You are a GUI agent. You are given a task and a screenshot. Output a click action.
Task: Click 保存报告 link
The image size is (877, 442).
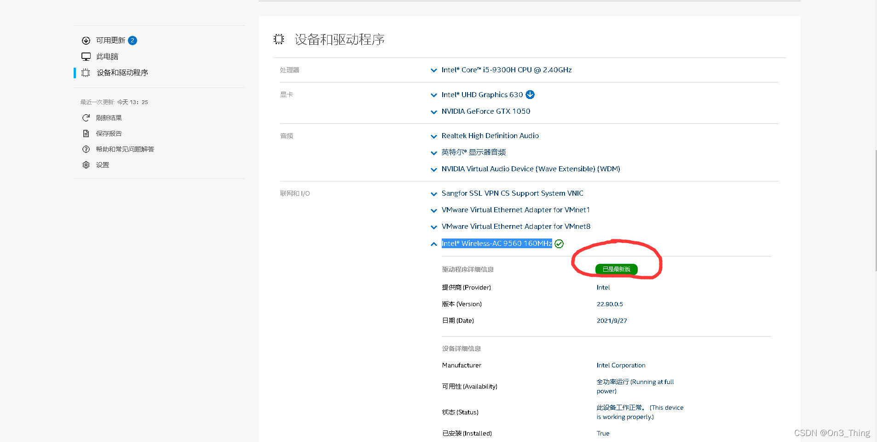[x=109, y=134]
